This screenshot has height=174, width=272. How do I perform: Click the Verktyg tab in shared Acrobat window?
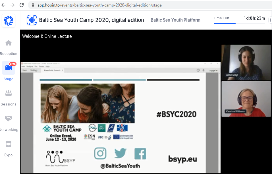tap(34, 70)
